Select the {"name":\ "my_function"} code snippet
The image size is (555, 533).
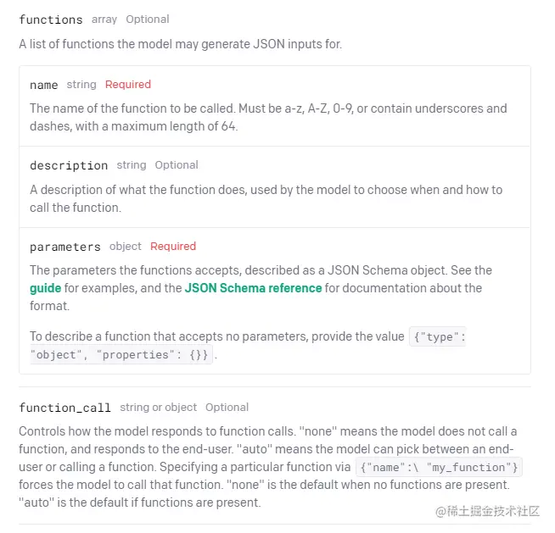(439, 467)
